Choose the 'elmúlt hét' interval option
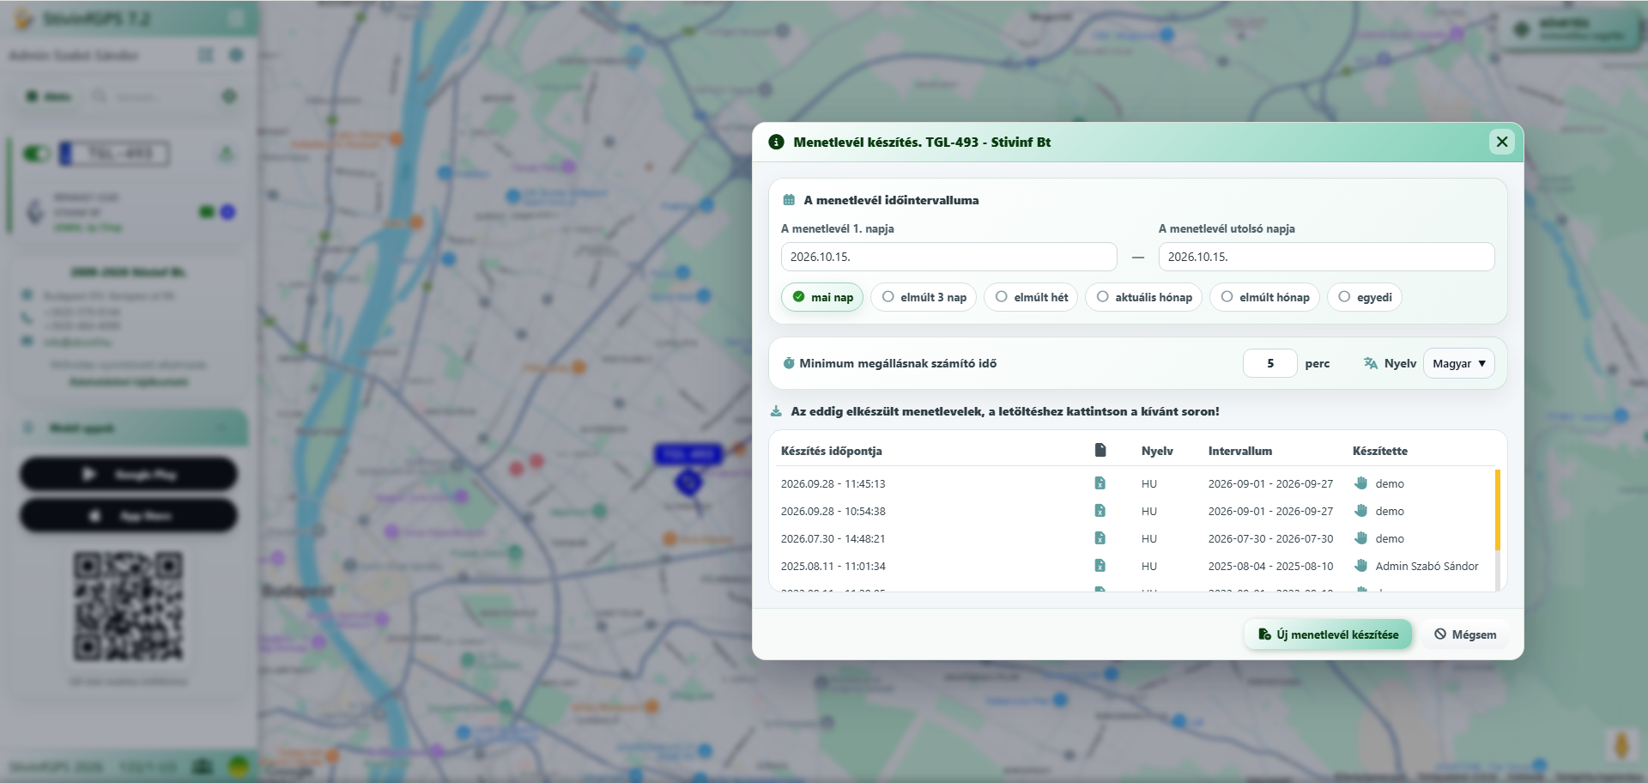 1031,297
